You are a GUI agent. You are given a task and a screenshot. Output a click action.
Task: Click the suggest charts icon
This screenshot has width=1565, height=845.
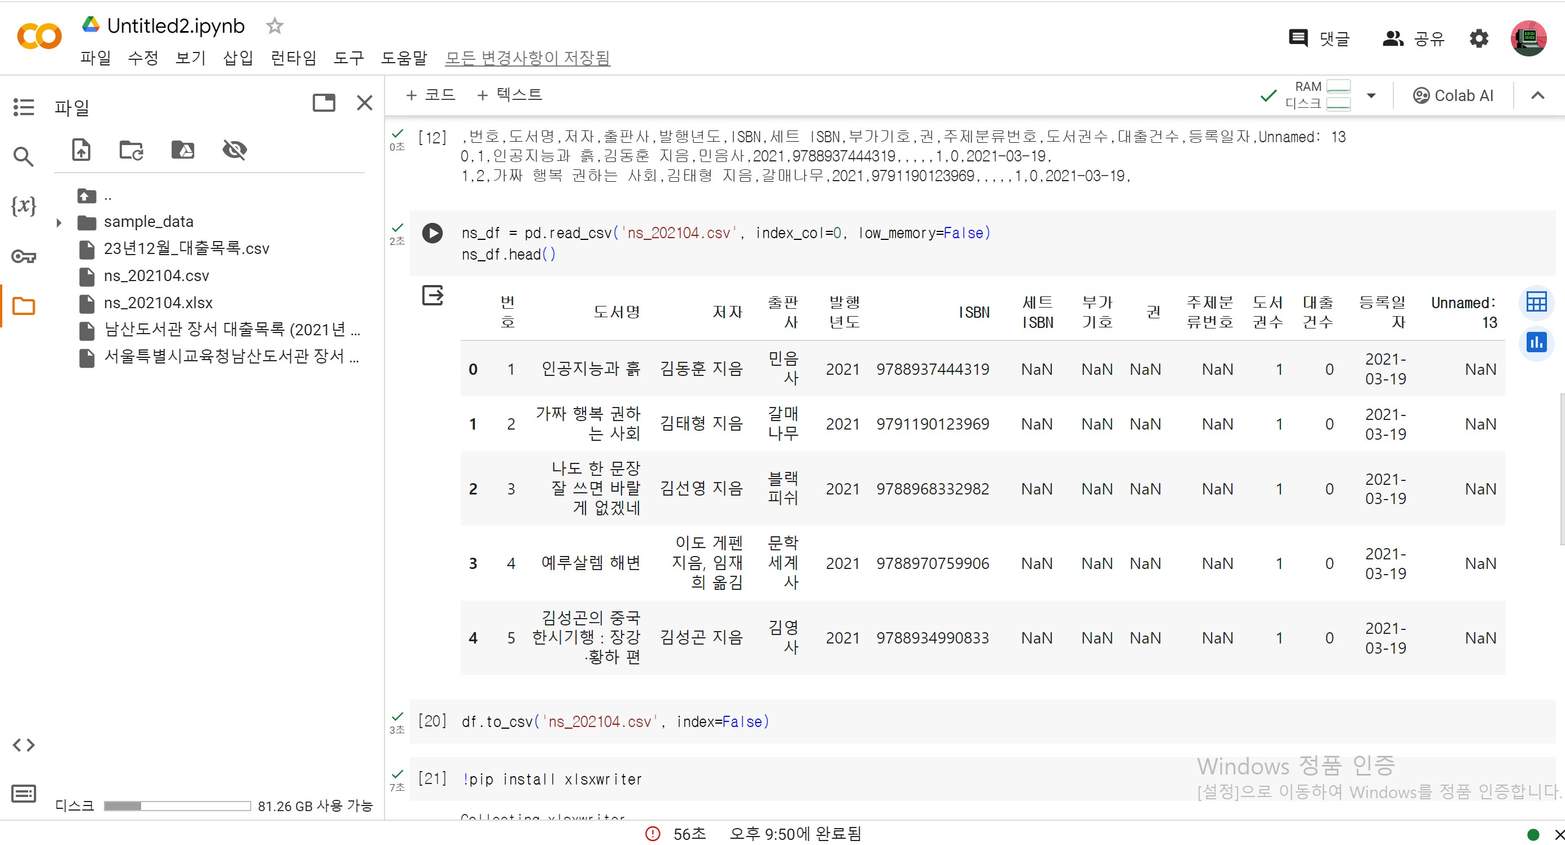(x=1536, y=343)
